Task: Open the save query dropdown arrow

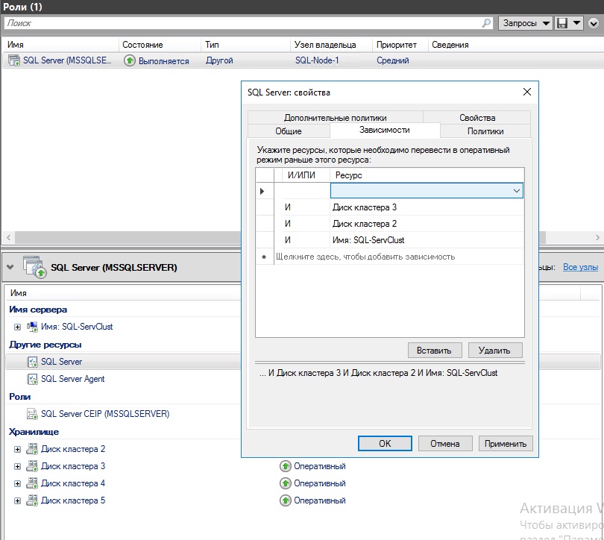Action: tap(576, 23)
